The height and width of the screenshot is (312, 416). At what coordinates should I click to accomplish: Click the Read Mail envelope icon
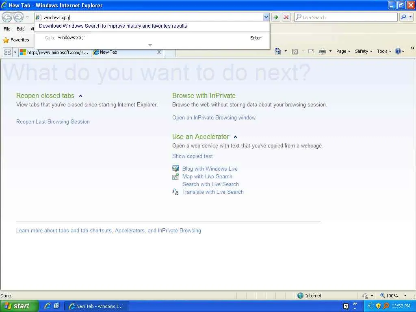click(311, 51)
